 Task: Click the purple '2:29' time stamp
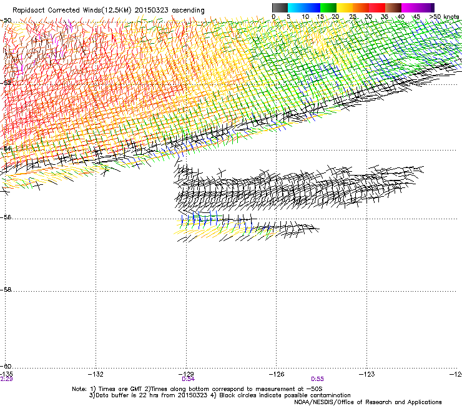click(6, 379)
